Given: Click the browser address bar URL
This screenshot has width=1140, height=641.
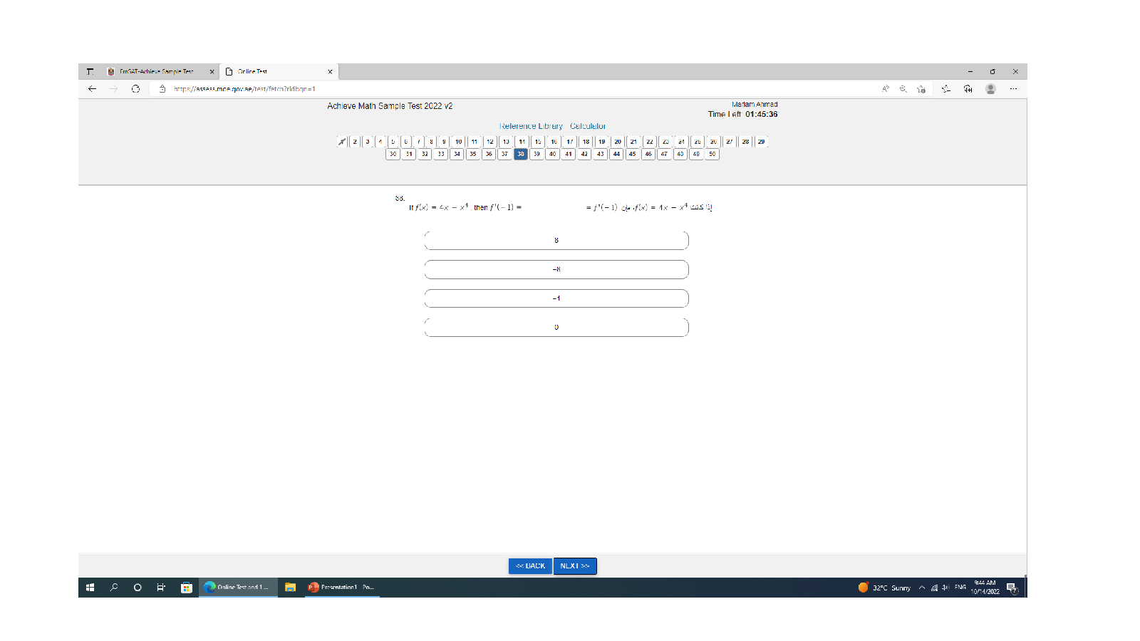Looking at the screenshot, I should [244, 89].
